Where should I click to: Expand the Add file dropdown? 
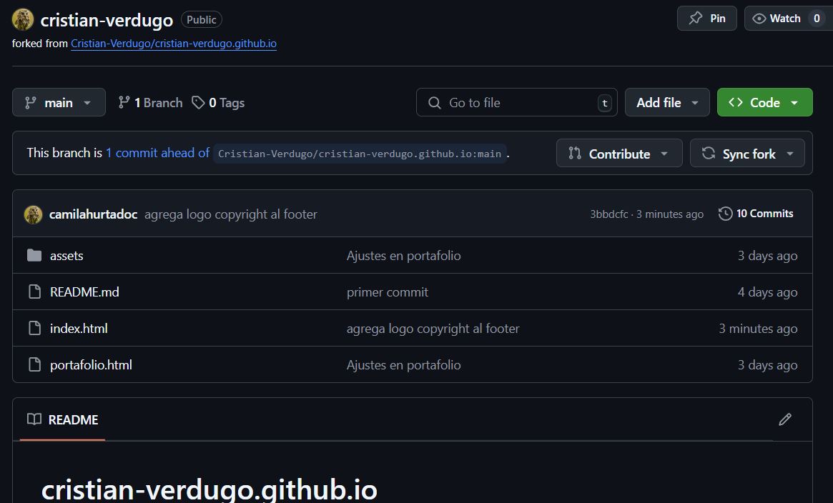(x=666, y=102)
